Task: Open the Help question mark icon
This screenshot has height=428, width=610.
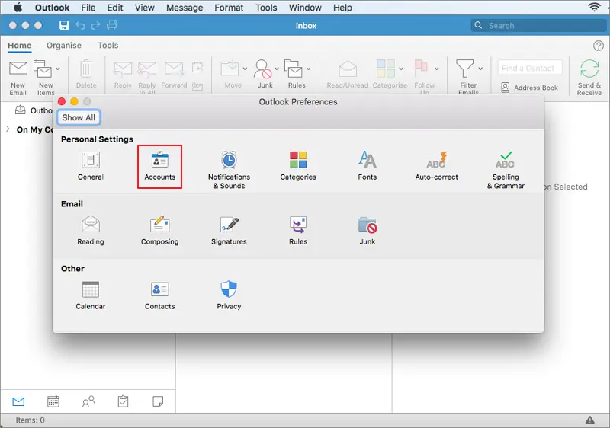Action: click(599, 46)
